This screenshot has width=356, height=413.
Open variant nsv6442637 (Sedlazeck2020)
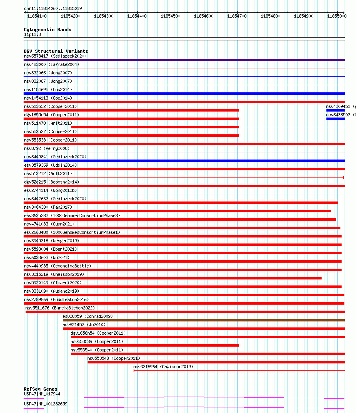(55, 199)
